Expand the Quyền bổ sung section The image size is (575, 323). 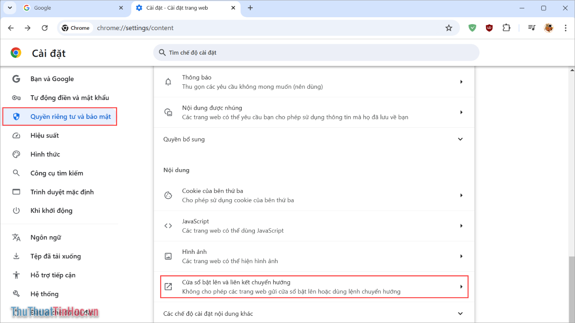tap(314, 139)
